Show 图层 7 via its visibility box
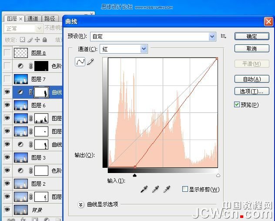275x221 pixels. [7, 79]
